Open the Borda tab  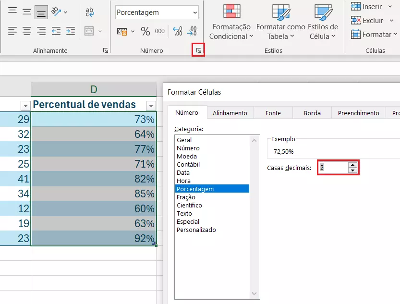click(312, 113)
